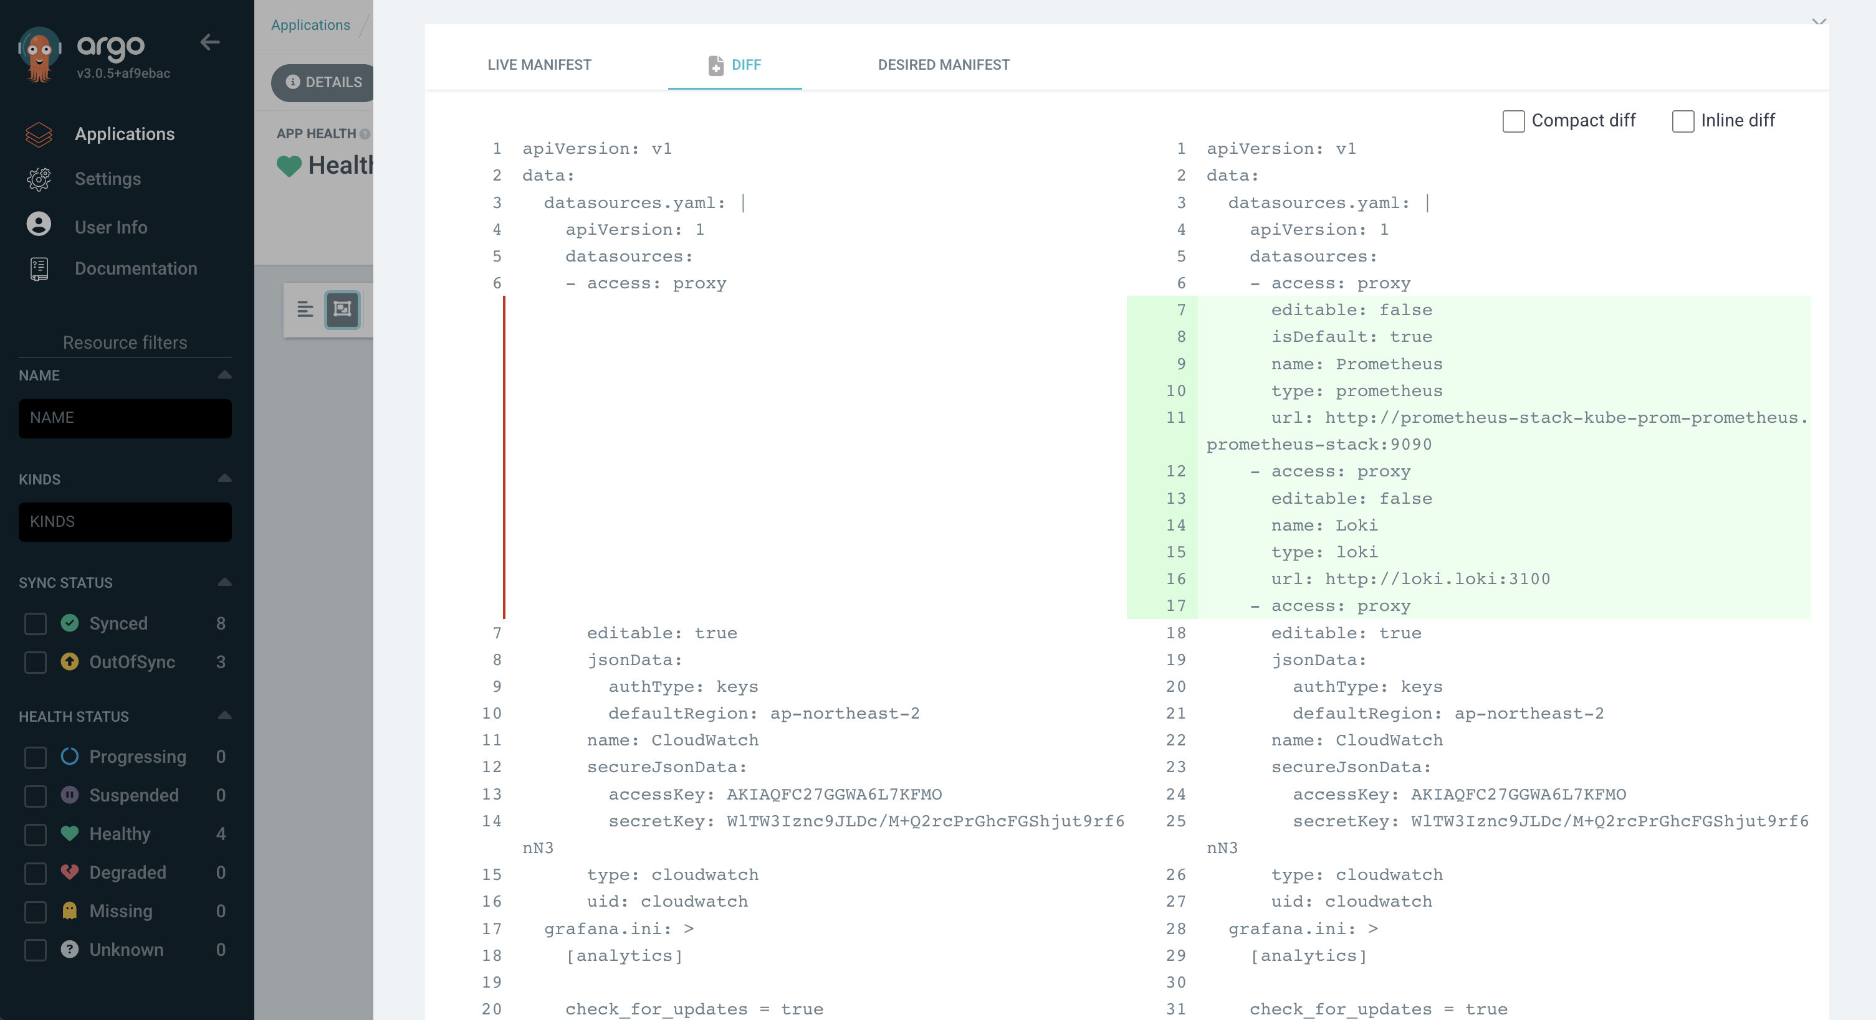Collapse the SYNC STATUS filter section
Image resolution: width=1876 pixels, height=1020 pixels.
point(224,582)
